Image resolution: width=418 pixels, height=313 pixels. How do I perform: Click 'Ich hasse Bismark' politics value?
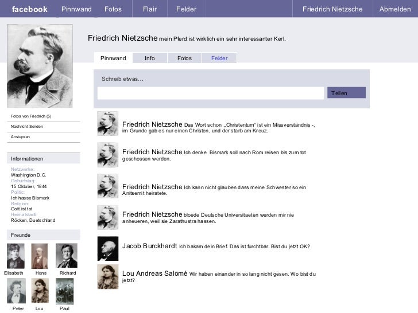coord(30,198)
